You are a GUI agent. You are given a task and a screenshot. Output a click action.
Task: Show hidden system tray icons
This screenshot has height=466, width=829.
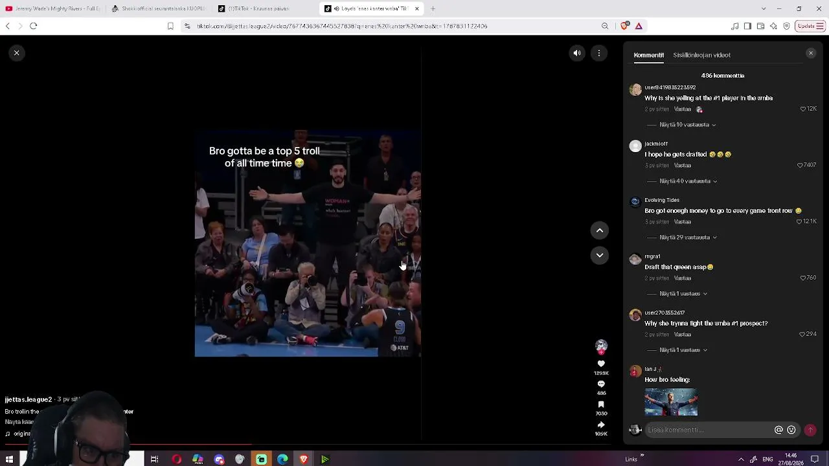[741, 460]
